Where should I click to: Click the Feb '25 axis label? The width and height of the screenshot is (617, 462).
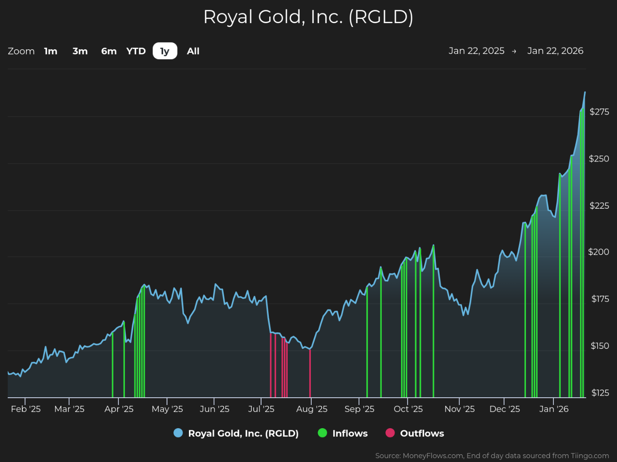[26, 409]
